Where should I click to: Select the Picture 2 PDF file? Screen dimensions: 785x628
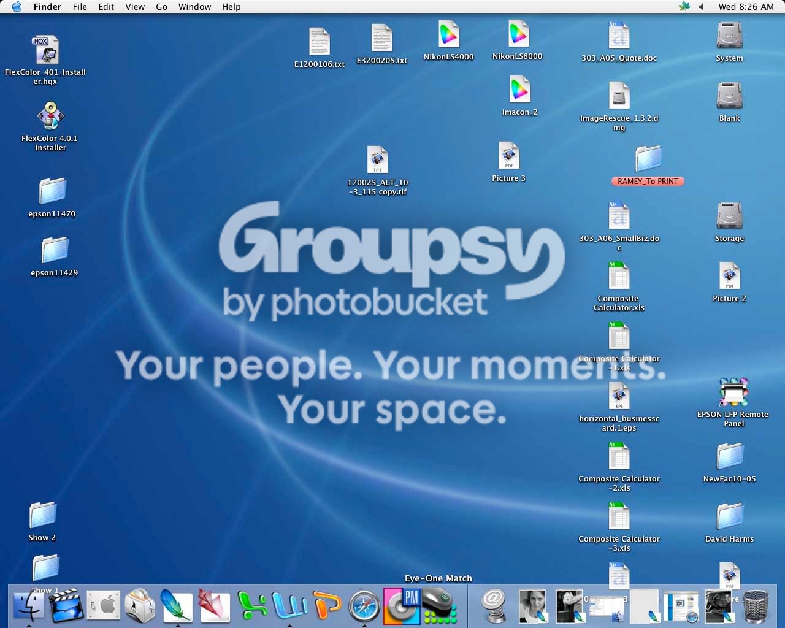tap(729, 276)
